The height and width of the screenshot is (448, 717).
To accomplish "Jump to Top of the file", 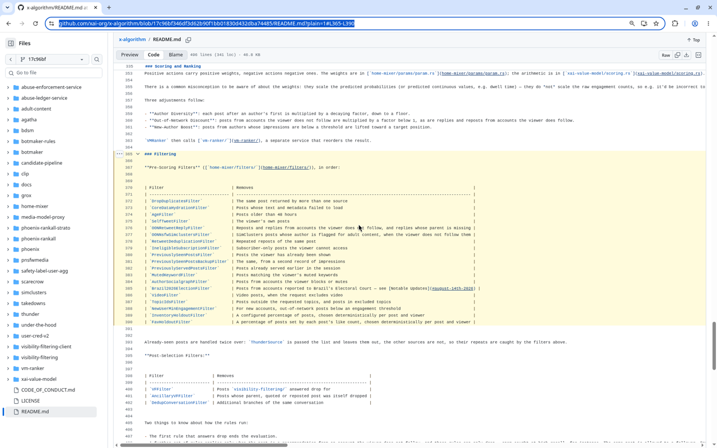I will (693, 40).
